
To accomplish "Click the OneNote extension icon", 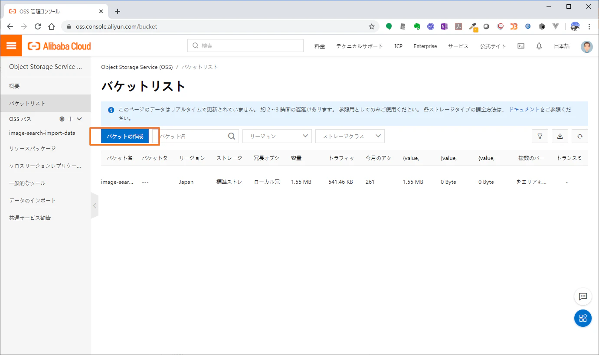I will pos(444,26).
